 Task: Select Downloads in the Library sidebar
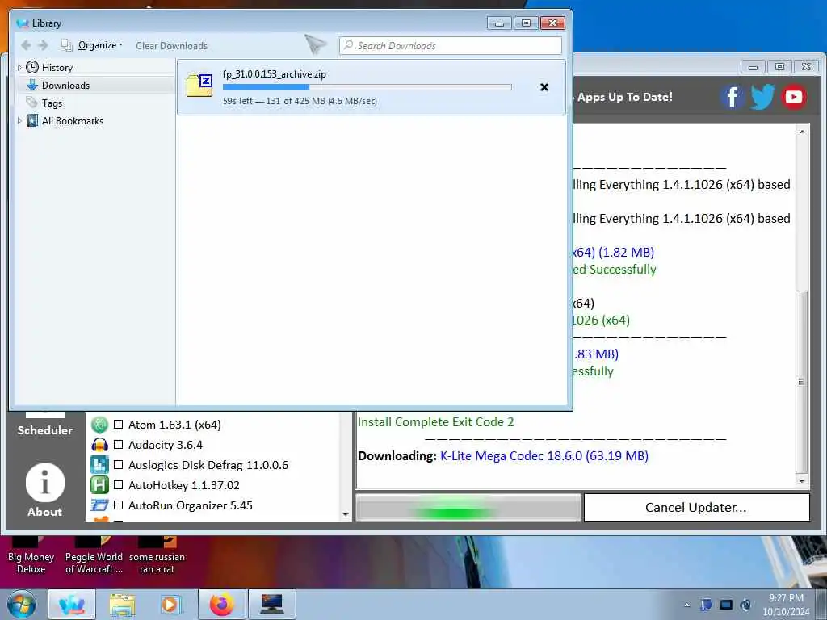65,86
